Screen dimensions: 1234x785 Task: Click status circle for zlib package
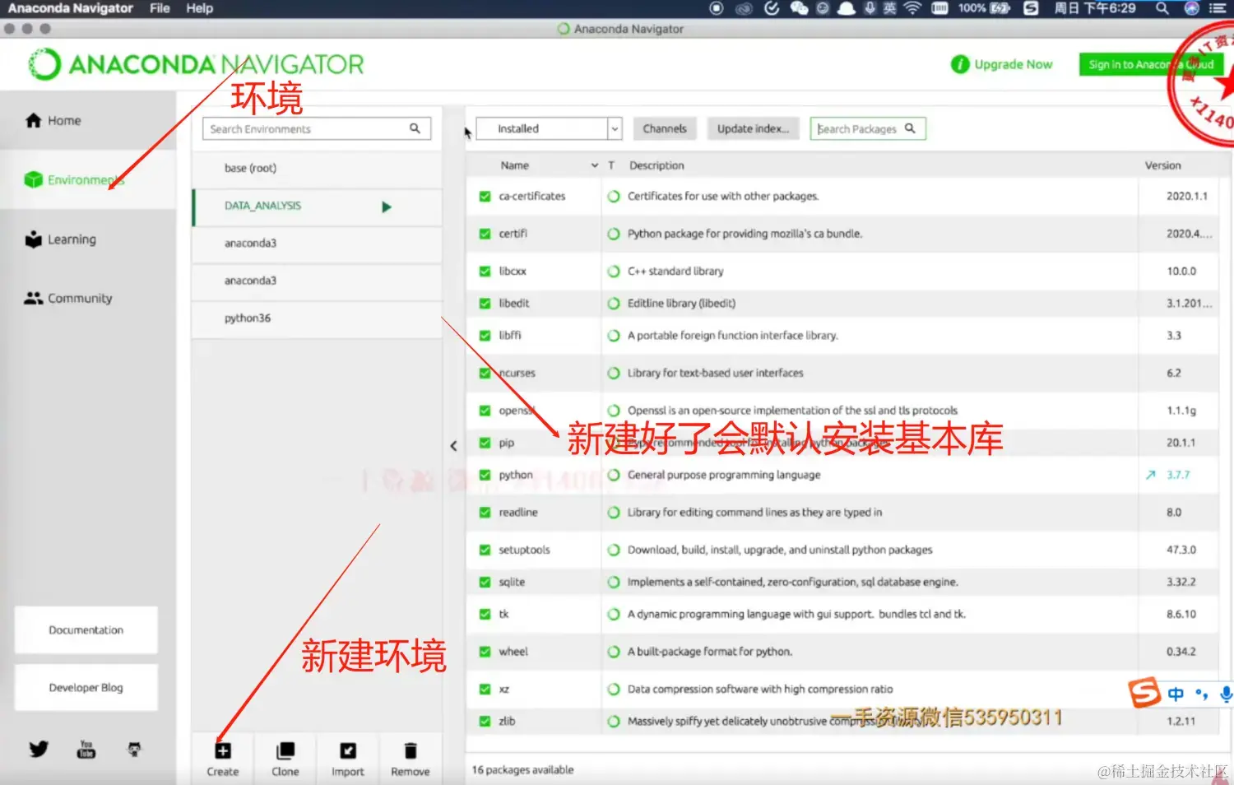coord(614,722)
